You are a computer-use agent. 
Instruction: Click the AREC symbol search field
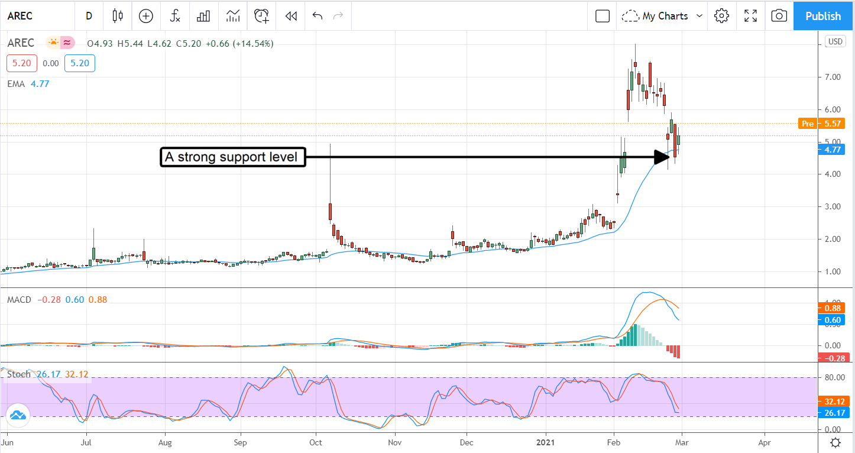pos(35,16)
